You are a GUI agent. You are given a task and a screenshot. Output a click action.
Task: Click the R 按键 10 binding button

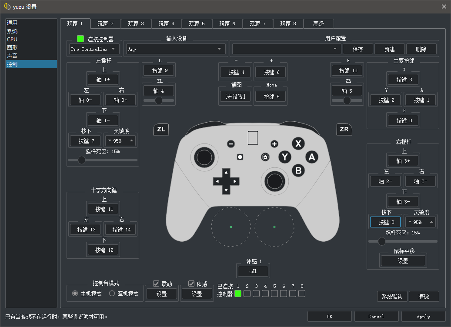pyautogui.click(x=348, y=70)
